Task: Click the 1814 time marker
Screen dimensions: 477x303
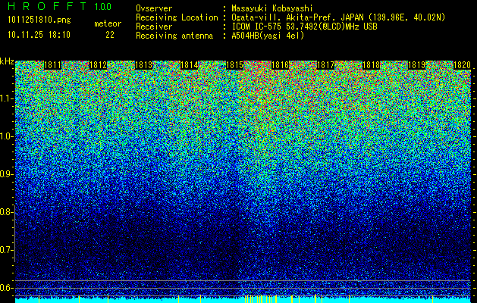Action: coord(190,65)
